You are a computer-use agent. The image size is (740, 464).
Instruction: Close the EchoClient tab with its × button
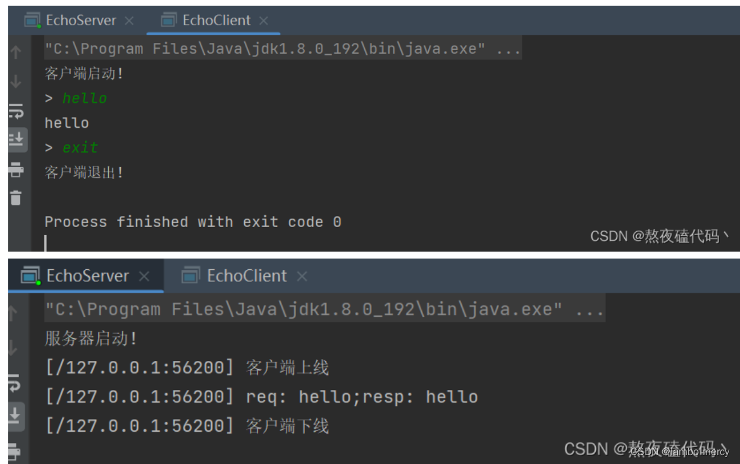264,20
